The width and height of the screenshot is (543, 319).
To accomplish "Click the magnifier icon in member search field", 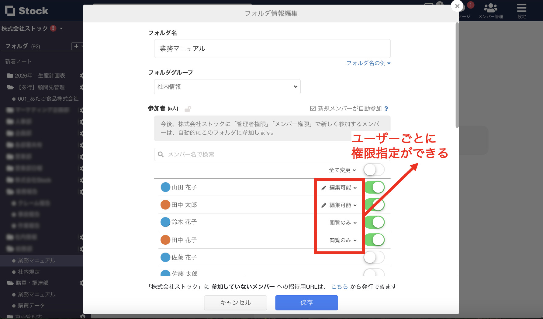I will [161, 154].
